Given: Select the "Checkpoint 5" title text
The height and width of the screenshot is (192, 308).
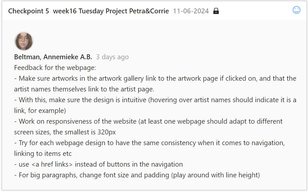Looking at the screenshot, I should coord(28,11).
